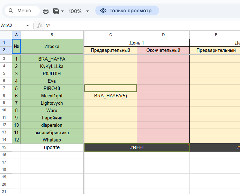Select the pink Окончательный header cell
The image size is (240, 194).
[163, 50]
